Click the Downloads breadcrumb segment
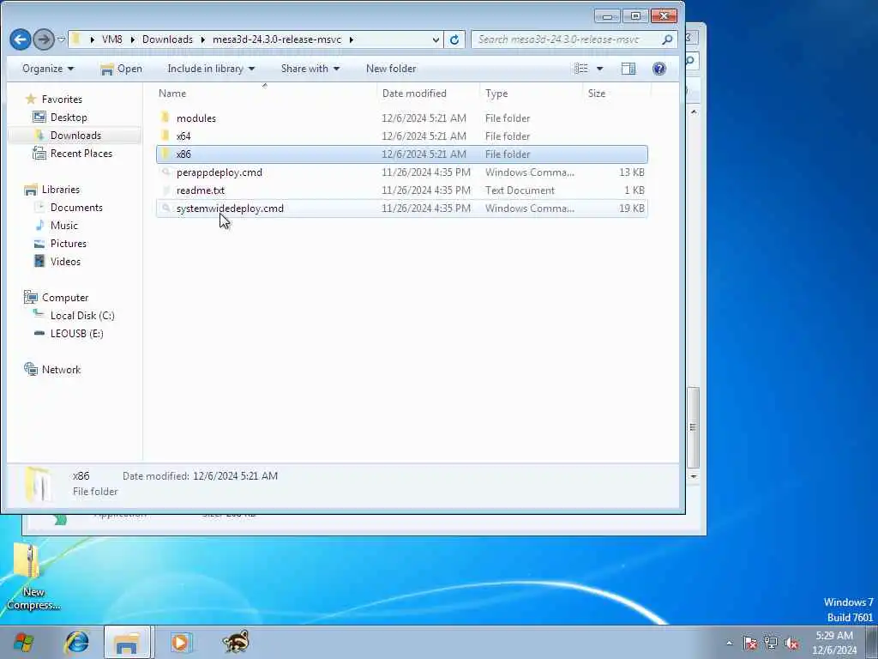This screenshot has height=659, width=878. (x=167, y=39)
